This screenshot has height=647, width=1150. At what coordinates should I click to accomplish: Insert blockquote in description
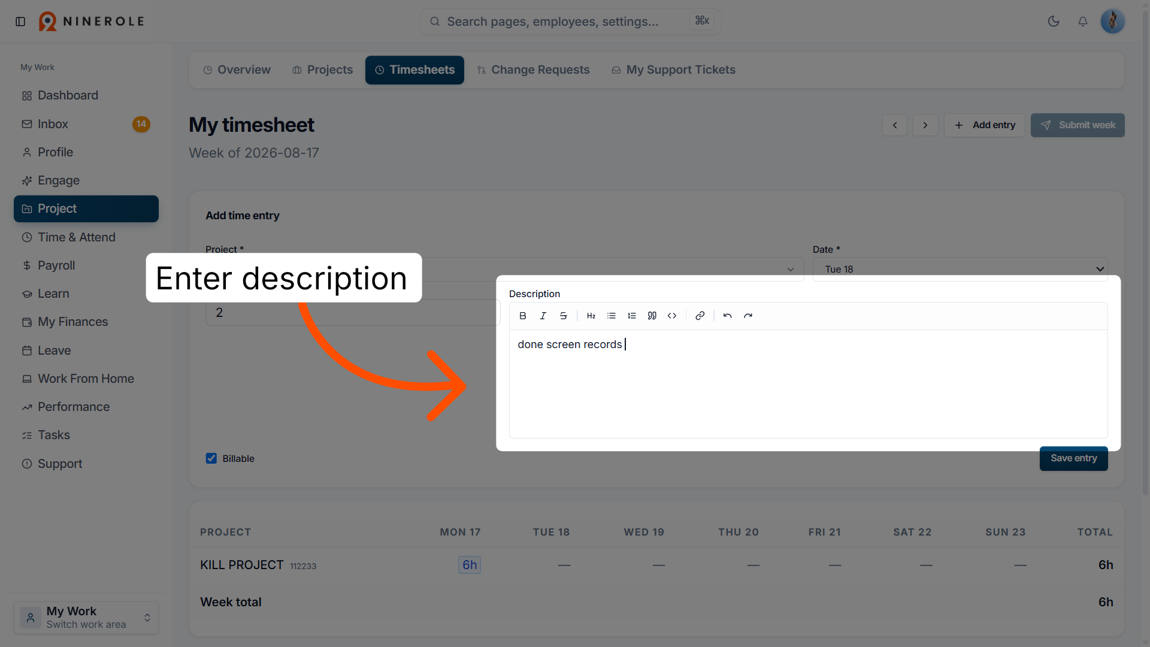[x=652, y=316]
